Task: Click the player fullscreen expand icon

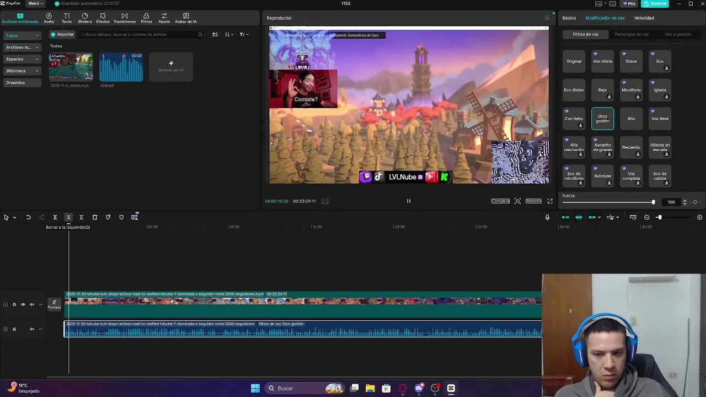Action: 550,201
